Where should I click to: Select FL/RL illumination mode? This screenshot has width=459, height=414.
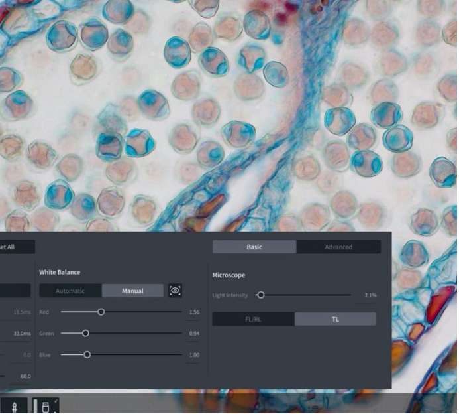253,319
